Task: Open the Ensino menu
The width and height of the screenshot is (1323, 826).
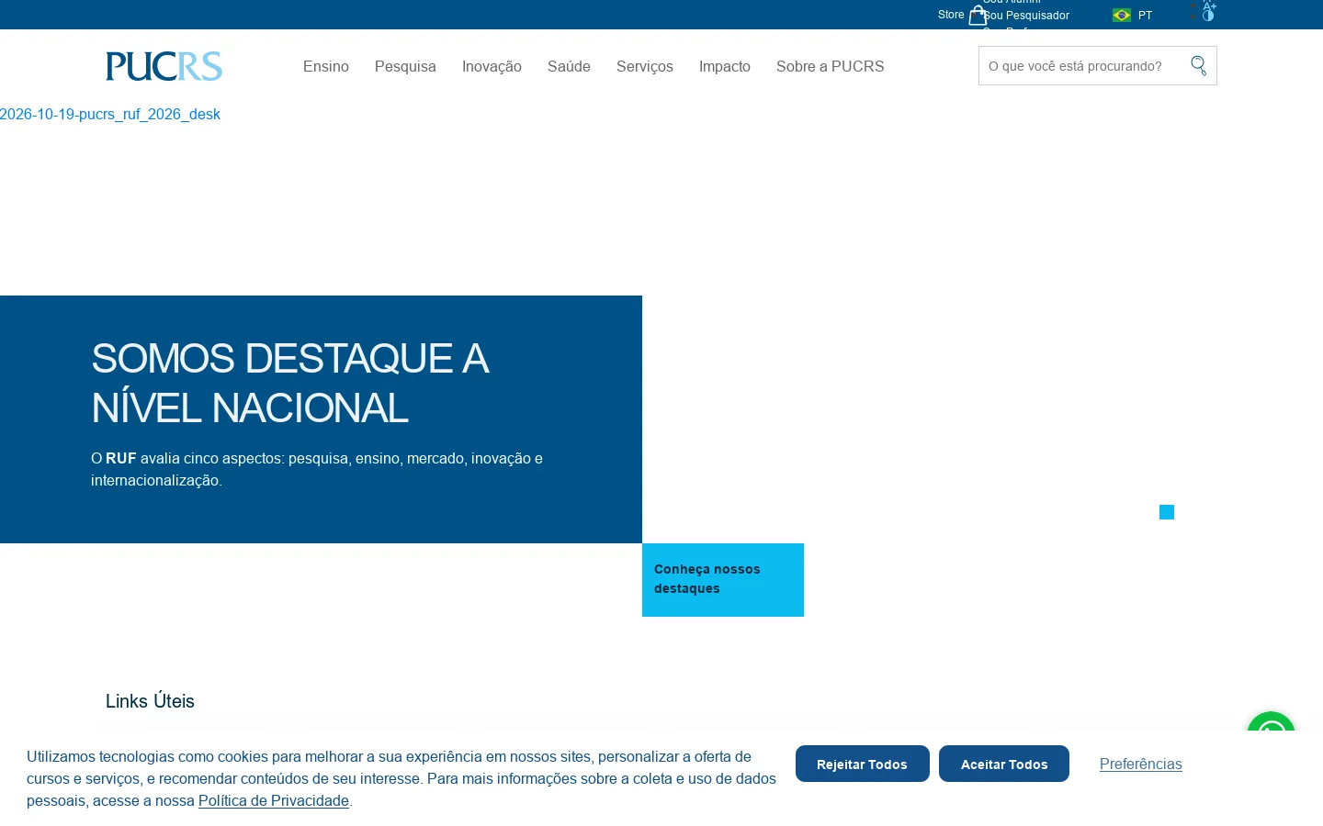Action: (x=326, y=66)
